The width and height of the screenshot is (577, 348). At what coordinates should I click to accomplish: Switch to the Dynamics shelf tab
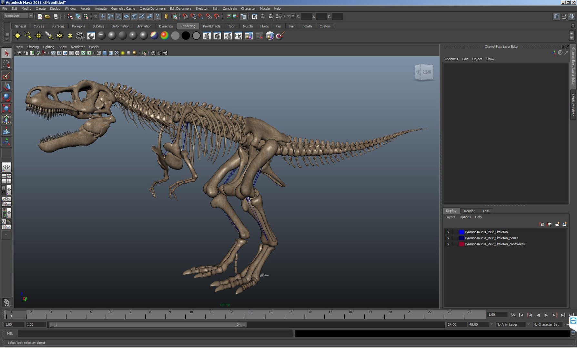click(x=166, y=26)
